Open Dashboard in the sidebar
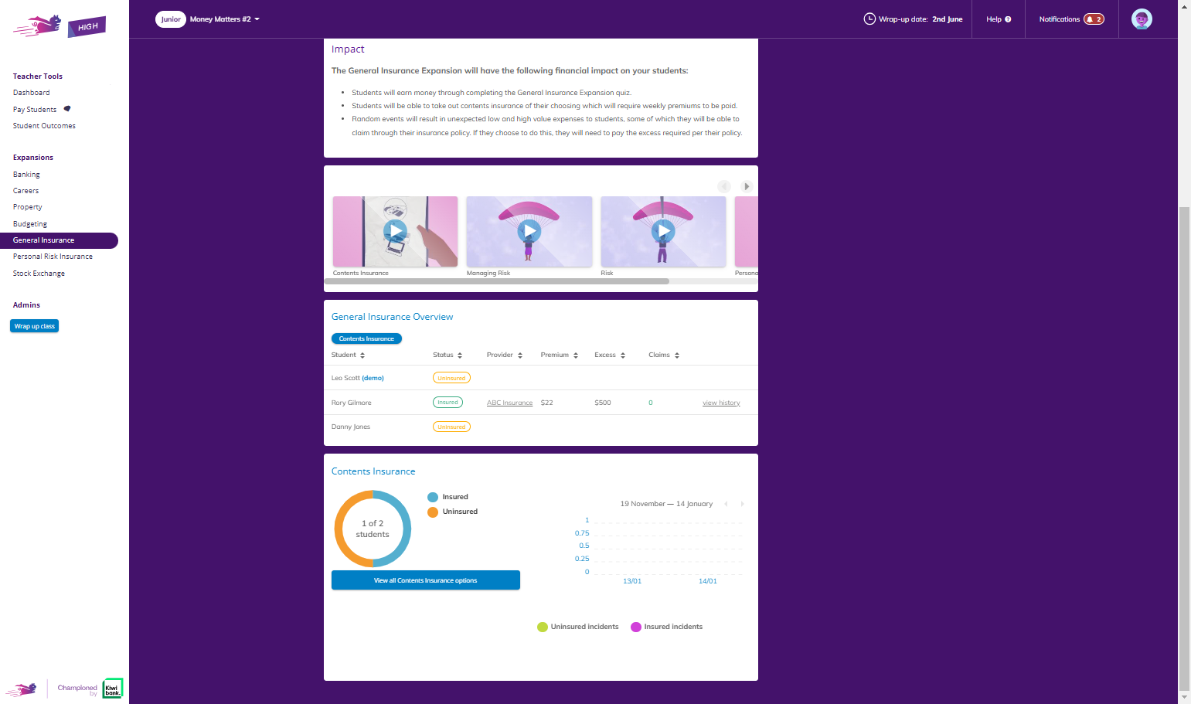The image size is (1191, 704). tap(32, 93)
